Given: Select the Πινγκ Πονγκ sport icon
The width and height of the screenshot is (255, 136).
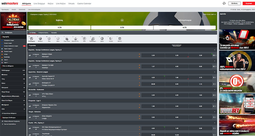Looking at the screenshot, I should [67, 39].
